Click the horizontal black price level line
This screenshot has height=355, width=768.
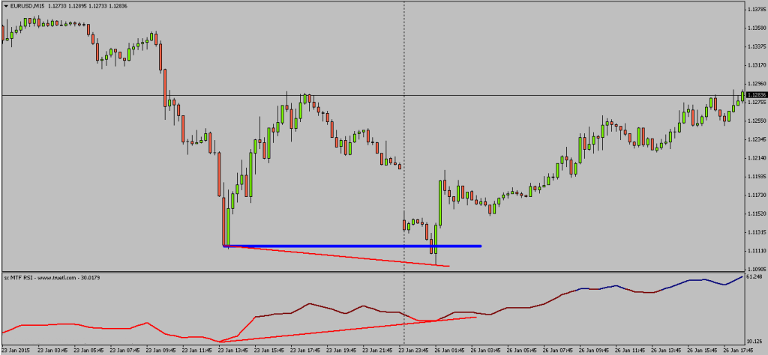coord(372,95)
